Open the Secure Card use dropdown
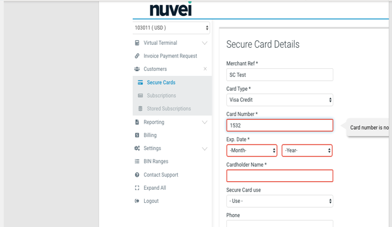This screenshot has height=227, width=392. pos(280,201)
